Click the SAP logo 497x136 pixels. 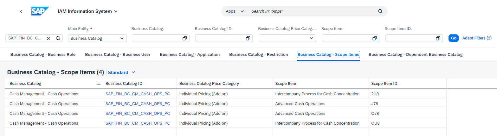pos(40,11)
